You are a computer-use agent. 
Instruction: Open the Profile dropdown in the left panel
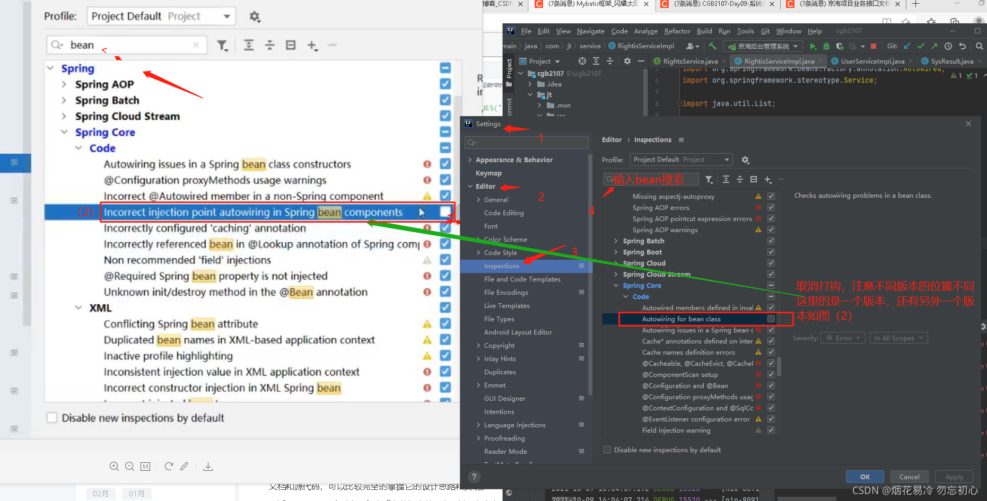(x=161, y=16)
